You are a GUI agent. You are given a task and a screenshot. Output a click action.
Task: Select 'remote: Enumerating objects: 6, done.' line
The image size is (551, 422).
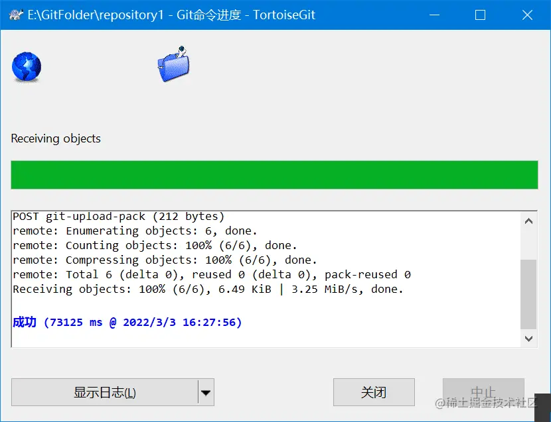135,231
